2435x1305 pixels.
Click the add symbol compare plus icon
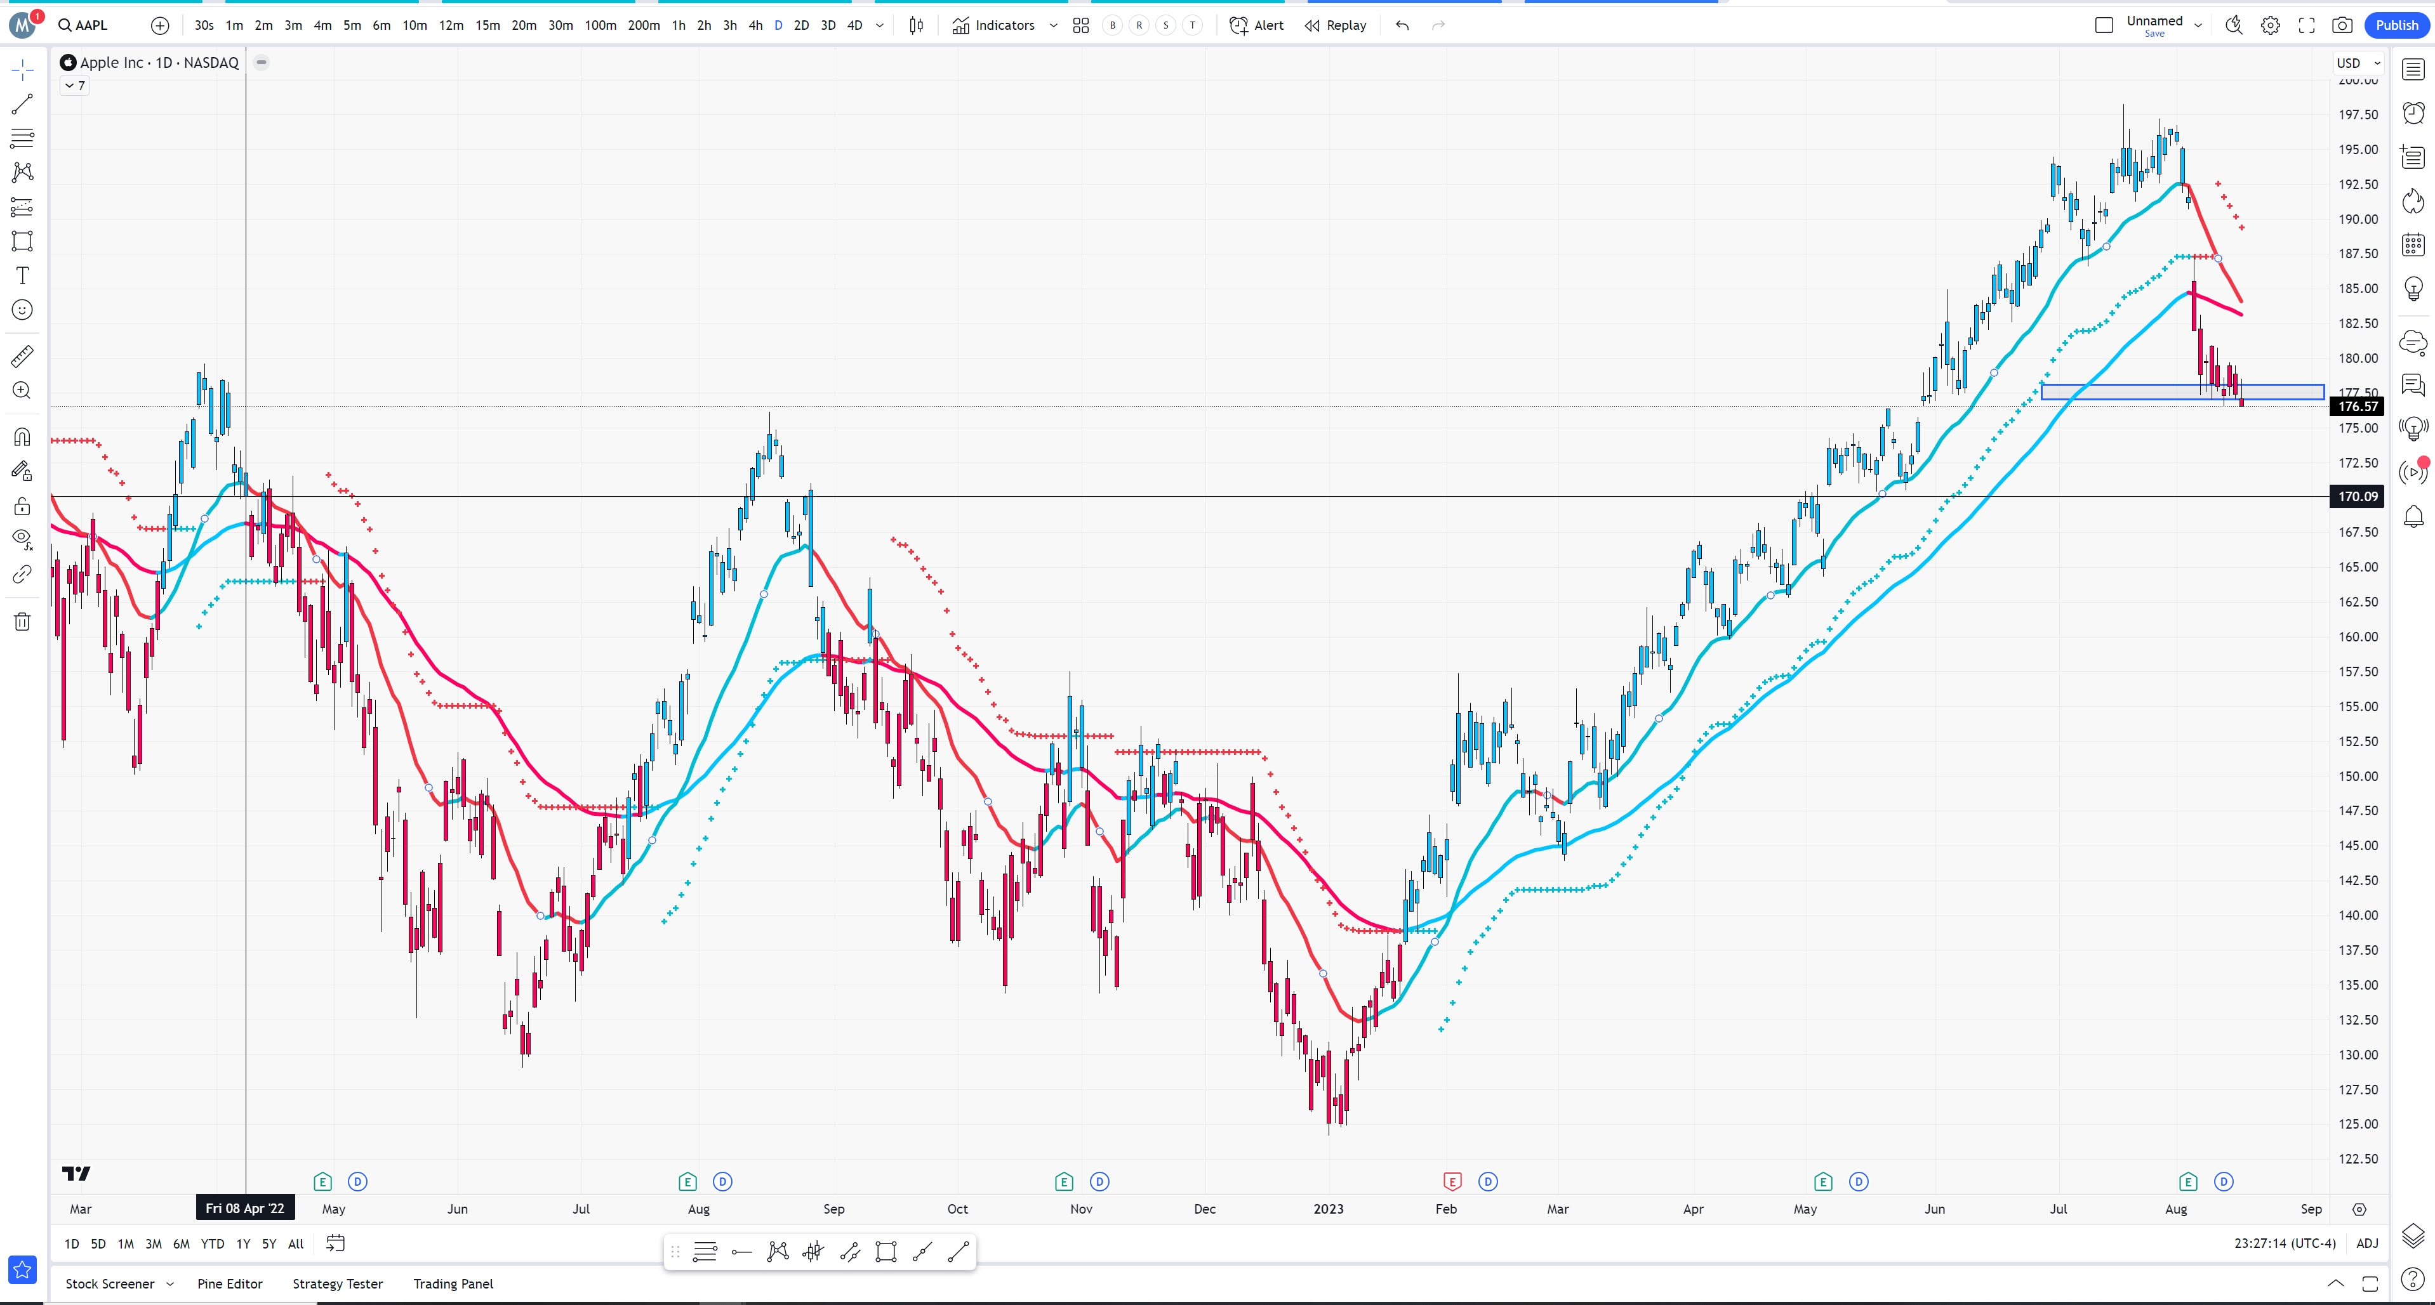160,25
